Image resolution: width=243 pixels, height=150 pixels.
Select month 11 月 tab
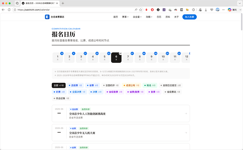click(x=175, y=58)
